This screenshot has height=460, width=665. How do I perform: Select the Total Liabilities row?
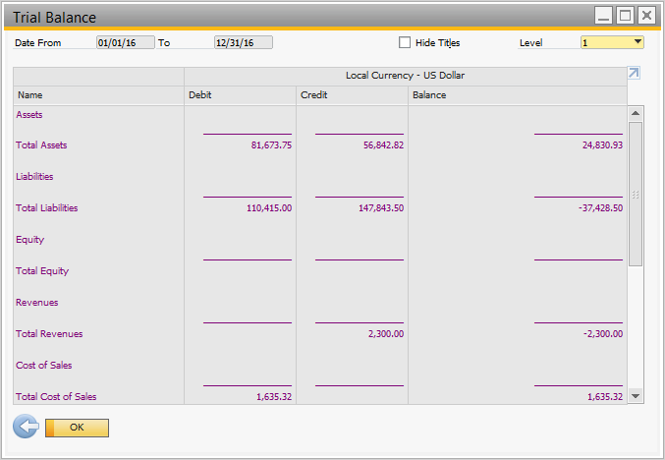(46, 208)
